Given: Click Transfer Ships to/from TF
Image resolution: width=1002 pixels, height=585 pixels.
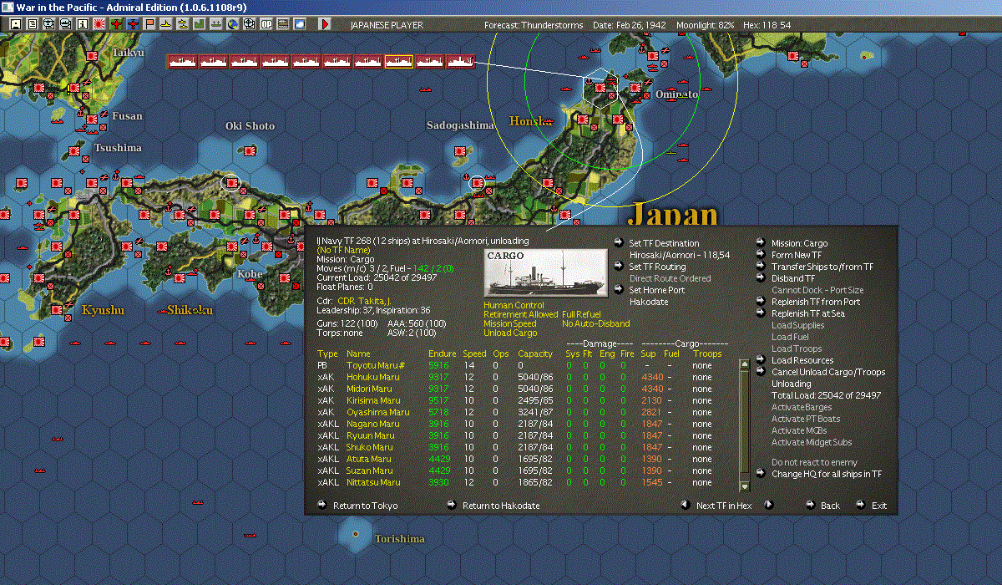Looking at the screenshot, I should [822, 267].
